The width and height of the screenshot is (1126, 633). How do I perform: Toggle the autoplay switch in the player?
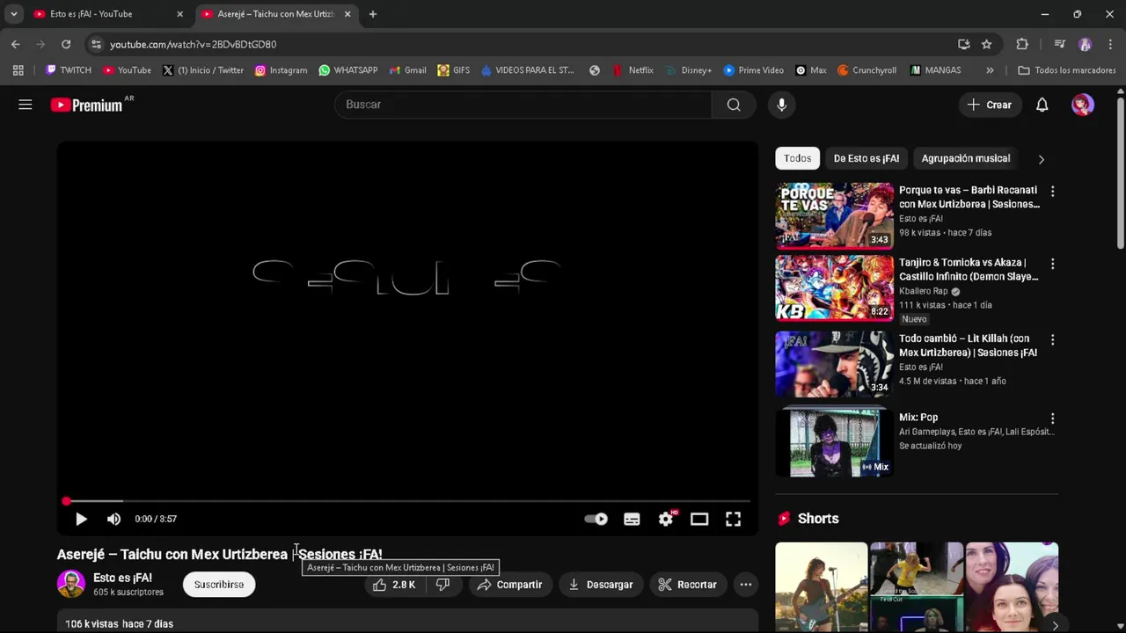click(596, 519)
